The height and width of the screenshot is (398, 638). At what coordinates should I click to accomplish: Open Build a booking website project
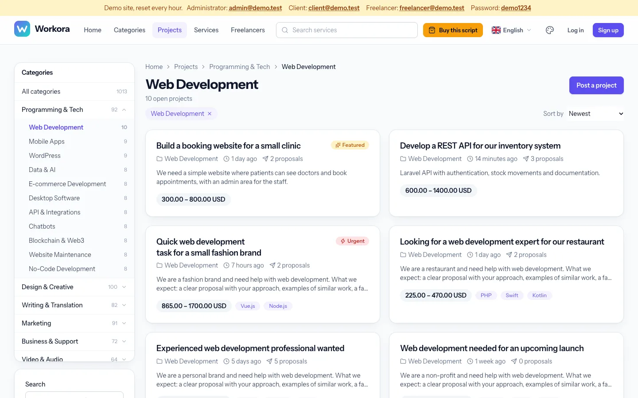coord(228,145)
